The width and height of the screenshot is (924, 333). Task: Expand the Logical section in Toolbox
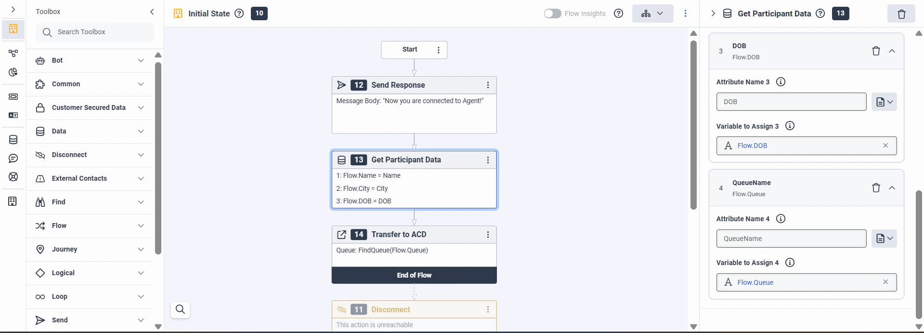tap(141, 273)
